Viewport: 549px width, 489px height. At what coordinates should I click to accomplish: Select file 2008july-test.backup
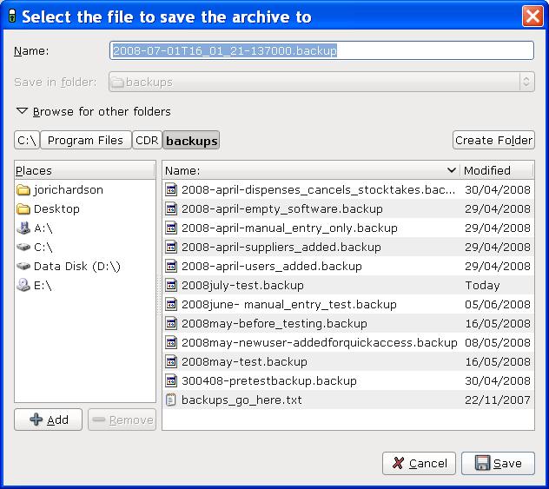point(348,285)
